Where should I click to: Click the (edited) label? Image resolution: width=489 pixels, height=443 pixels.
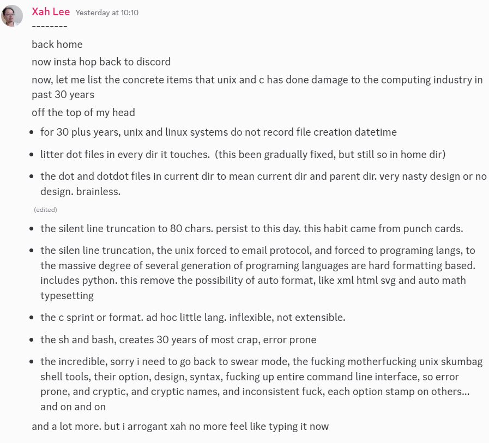point(45,210)
